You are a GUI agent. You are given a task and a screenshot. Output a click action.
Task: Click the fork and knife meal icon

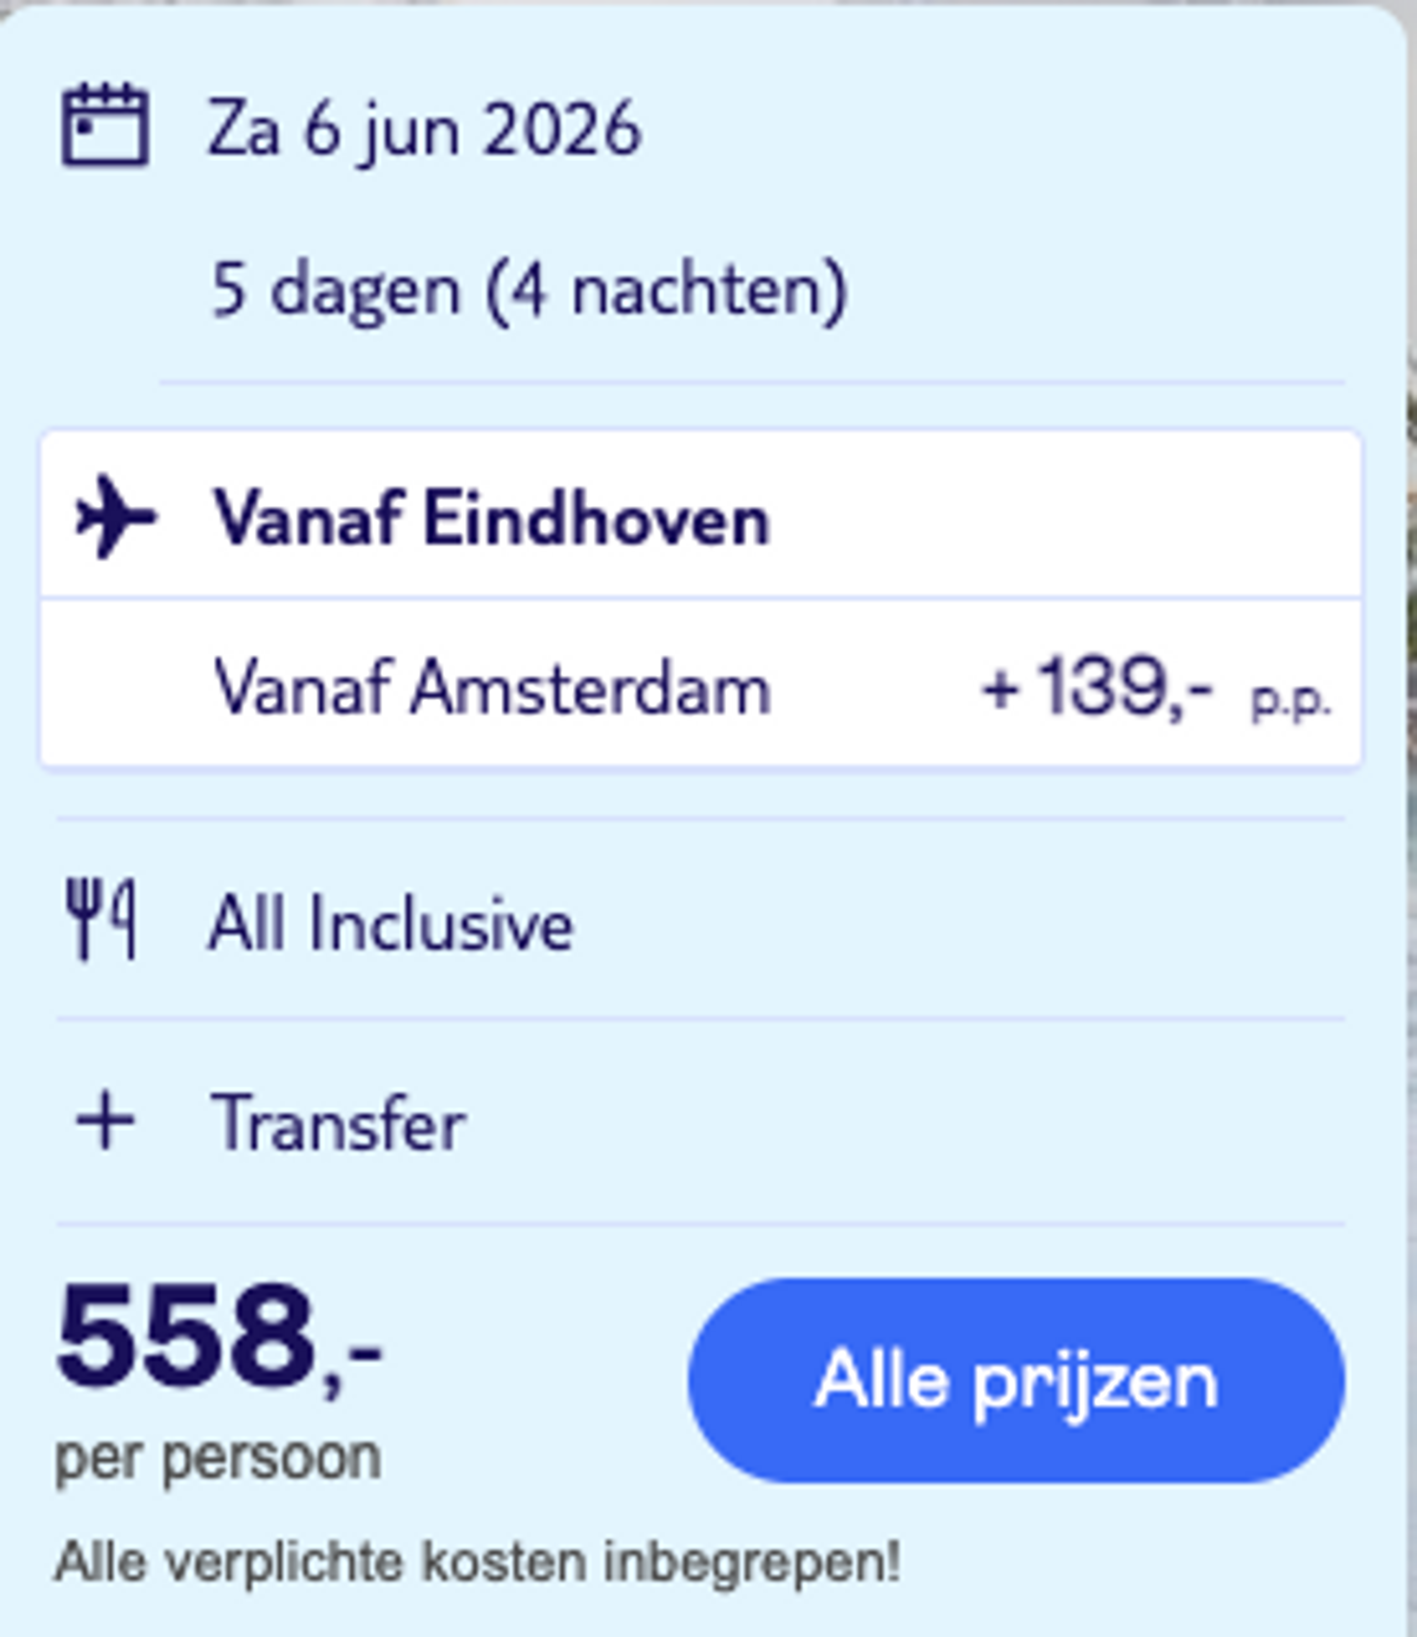[x=101, y=919]
